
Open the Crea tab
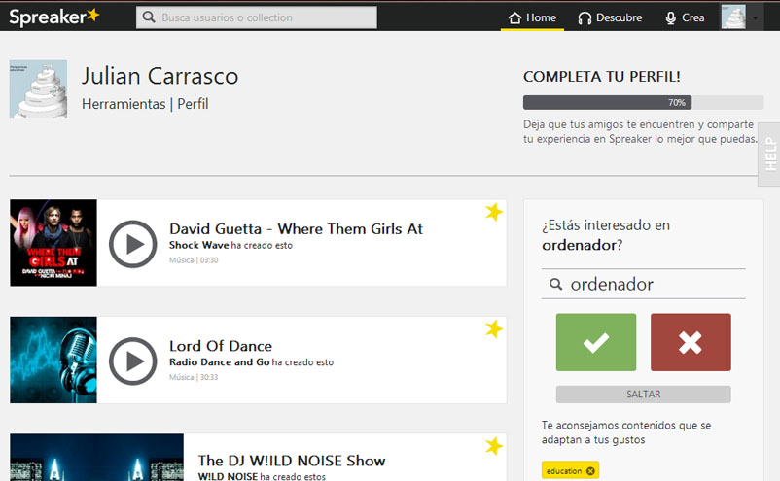(685, 17)
